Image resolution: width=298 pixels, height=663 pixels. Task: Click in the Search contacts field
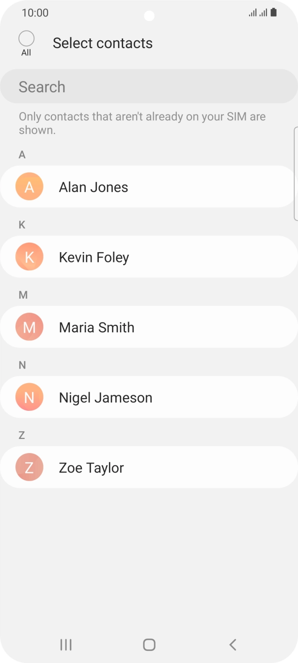pos(149,87)
